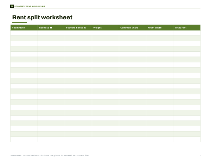Select the 'Room sq ft' column header

51,27
